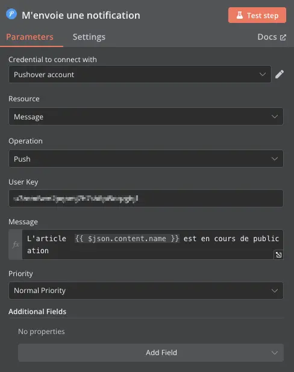This screenshot has height=372, width=294.
Task: Edit credential with pencil icon
Action: pos(280,74)
